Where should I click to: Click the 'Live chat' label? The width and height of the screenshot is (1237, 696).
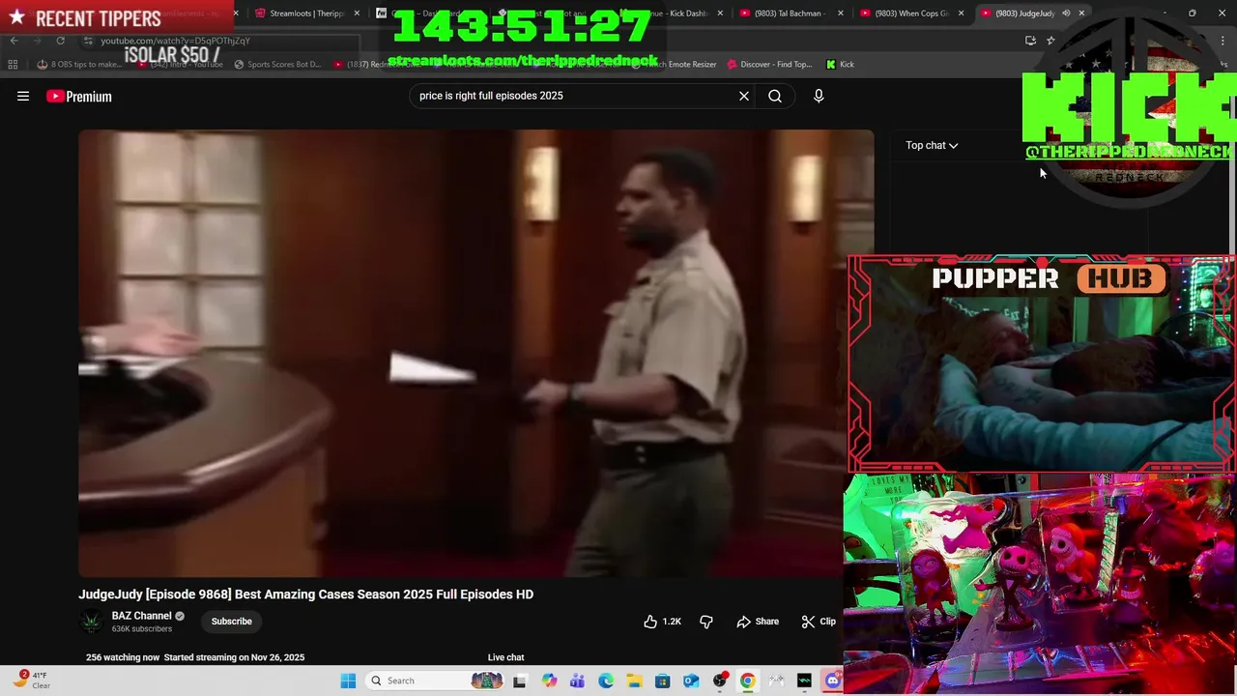click(x=505, y=657)
